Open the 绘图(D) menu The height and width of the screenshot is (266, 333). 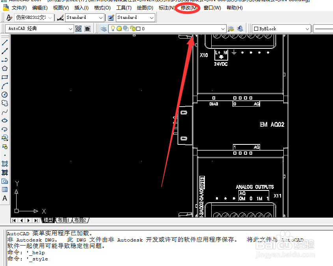[x=145, y=8]
